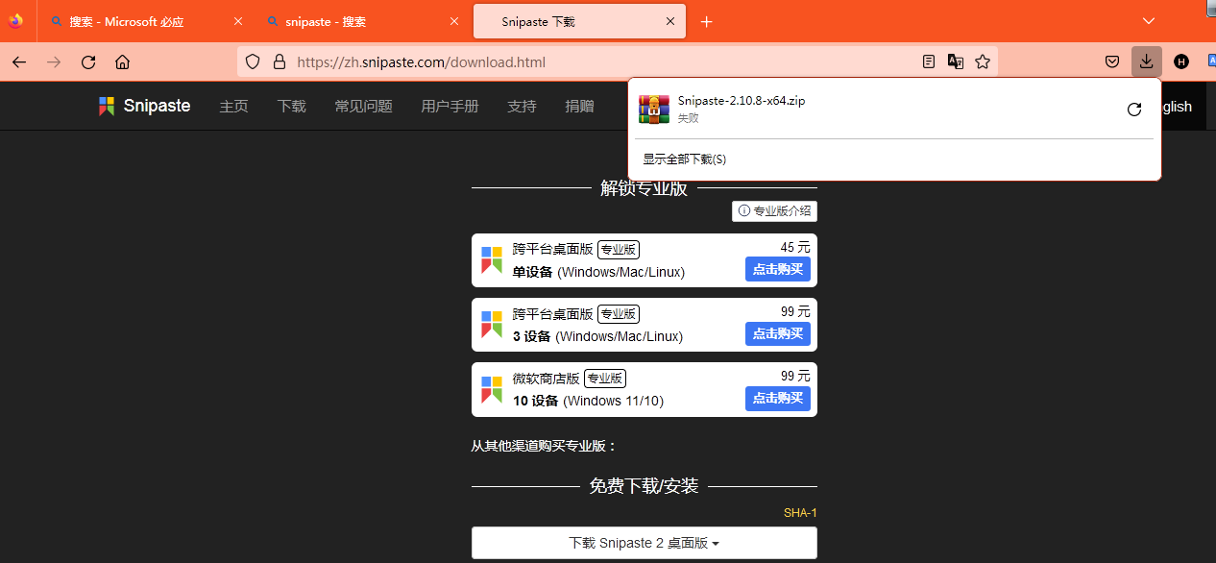Open the home page icon
The height and width of the screenshot is (563, 1216).
[122, 62]
